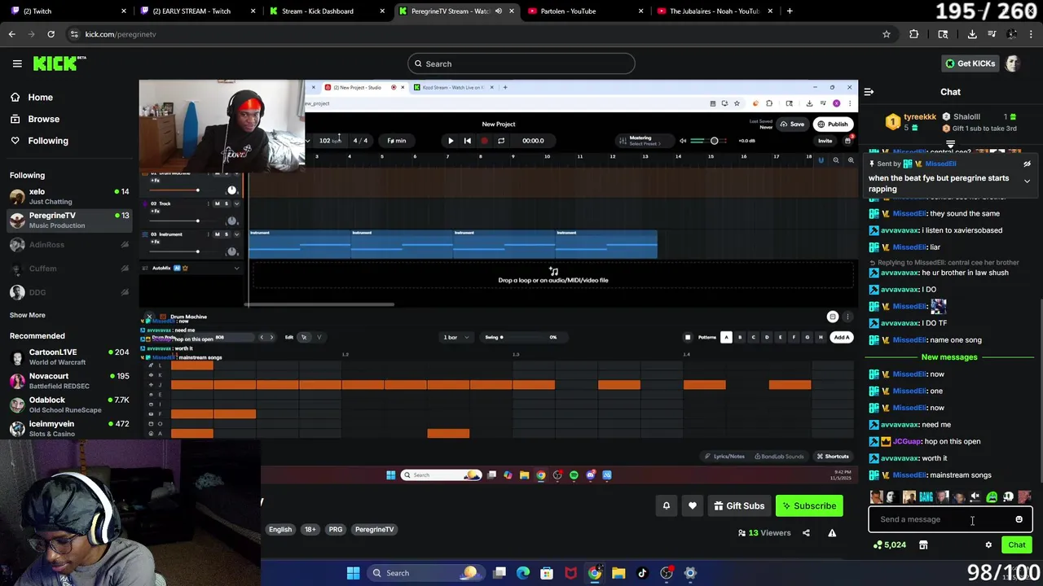The height and width of the screenshot is (586, 1043).
Task: Play the BandLab project
Action: [x=451, y=141]
